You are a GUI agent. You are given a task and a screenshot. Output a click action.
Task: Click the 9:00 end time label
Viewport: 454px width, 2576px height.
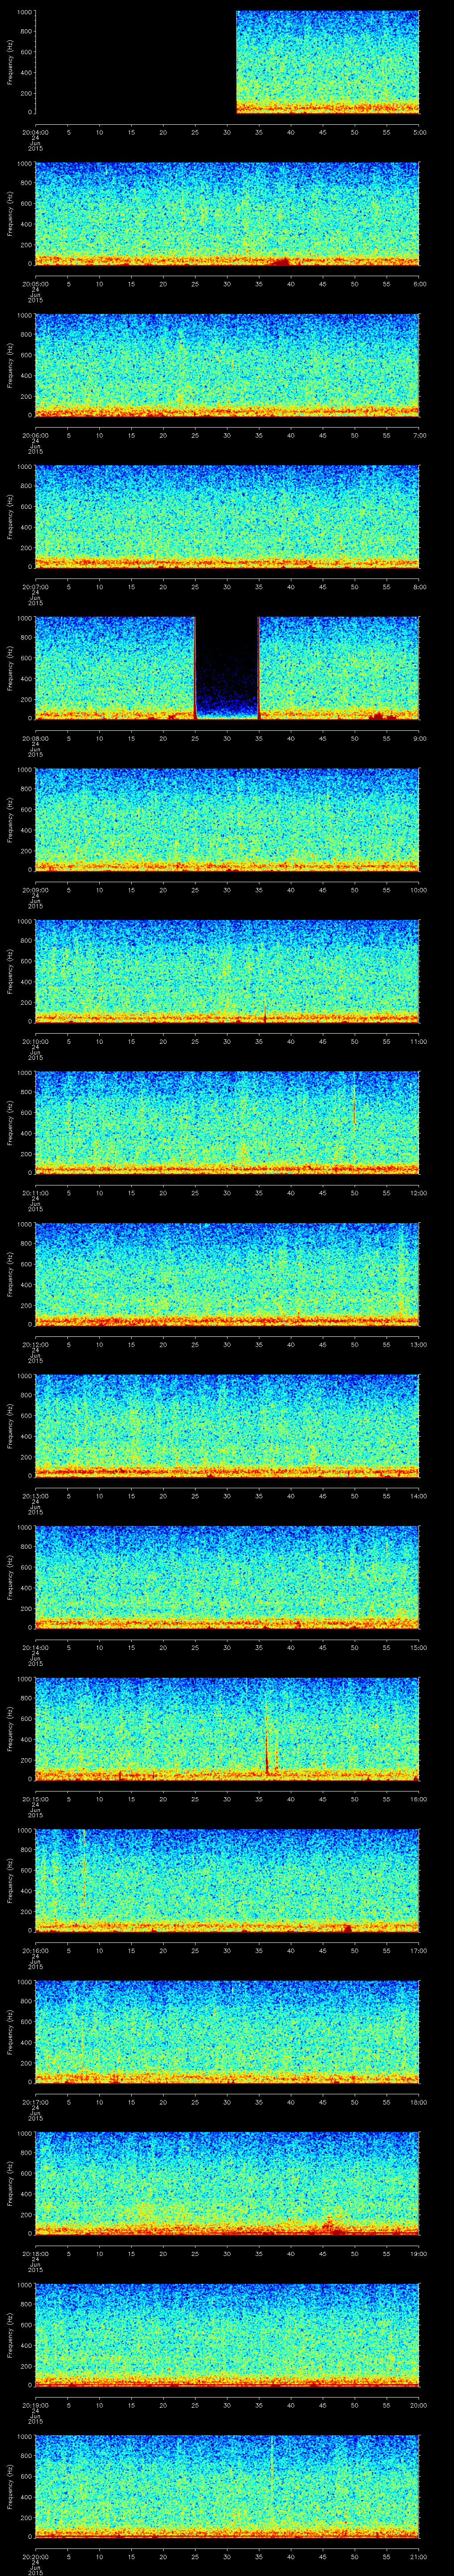[419, 737]
